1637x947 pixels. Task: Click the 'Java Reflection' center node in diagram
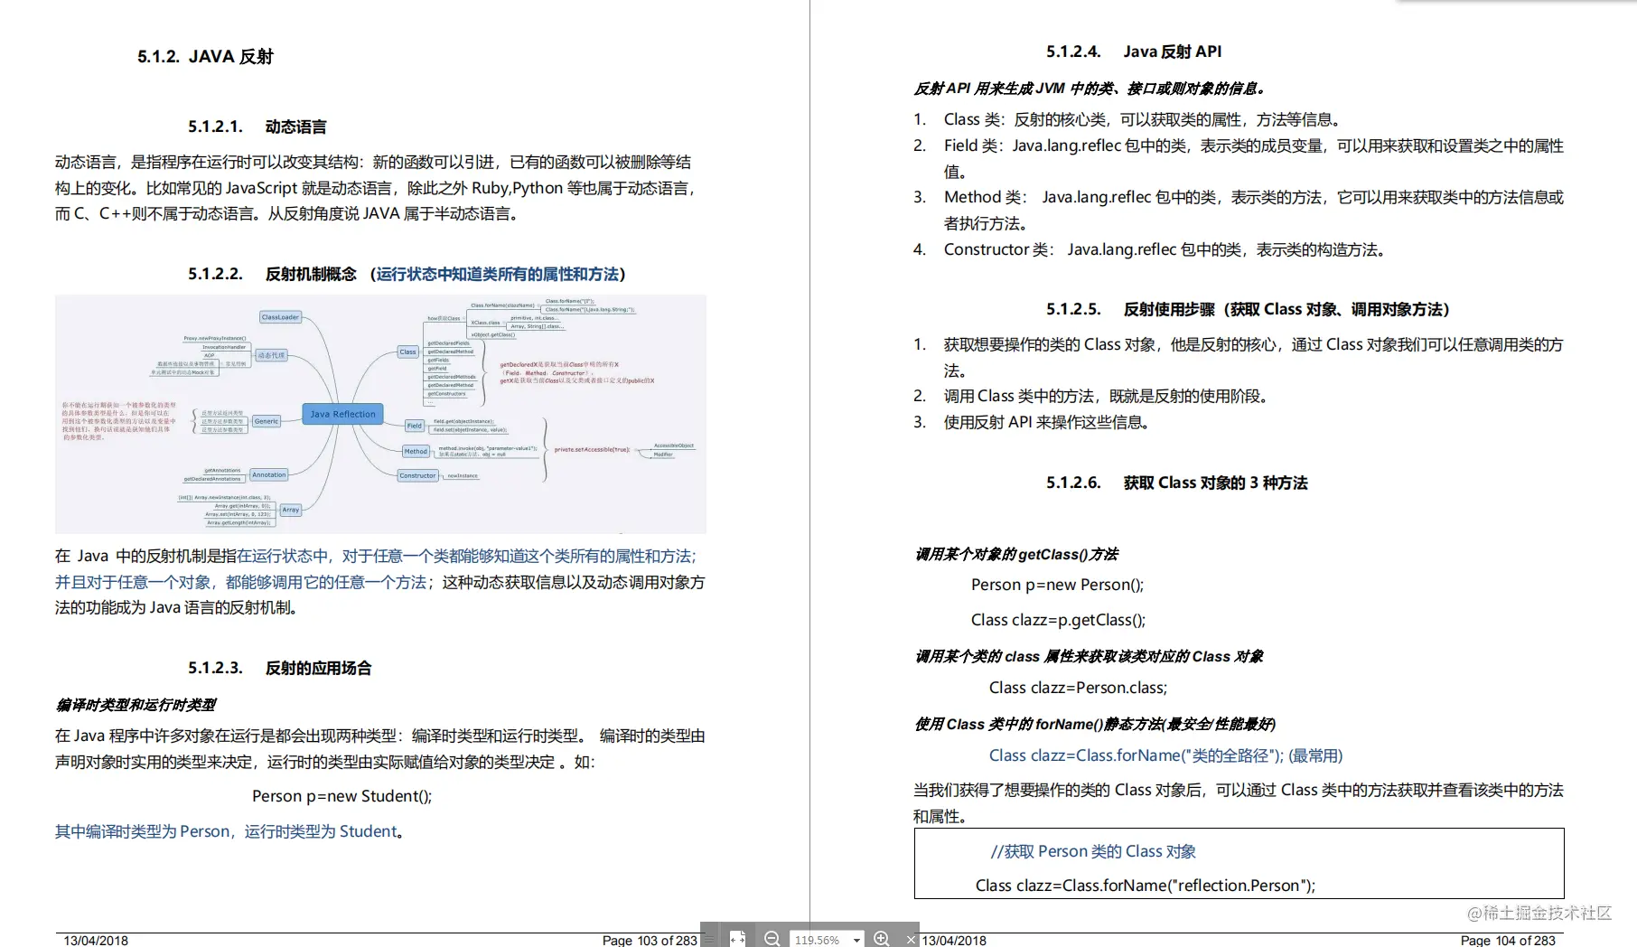[x=342, y=414]
